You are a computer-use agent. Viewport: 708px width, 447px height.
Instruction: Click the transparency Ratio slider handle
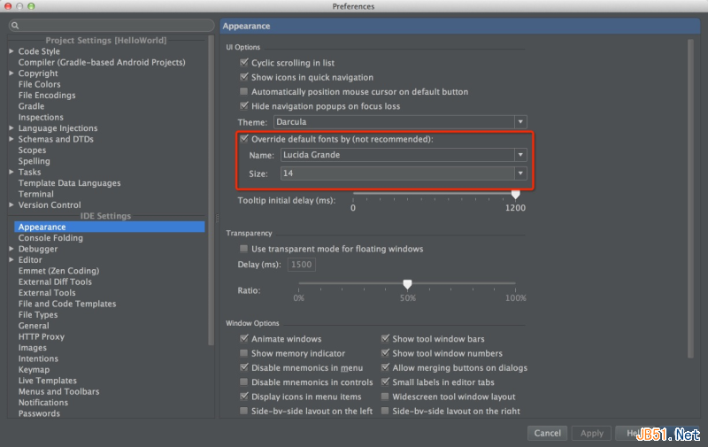pos(407,284)
